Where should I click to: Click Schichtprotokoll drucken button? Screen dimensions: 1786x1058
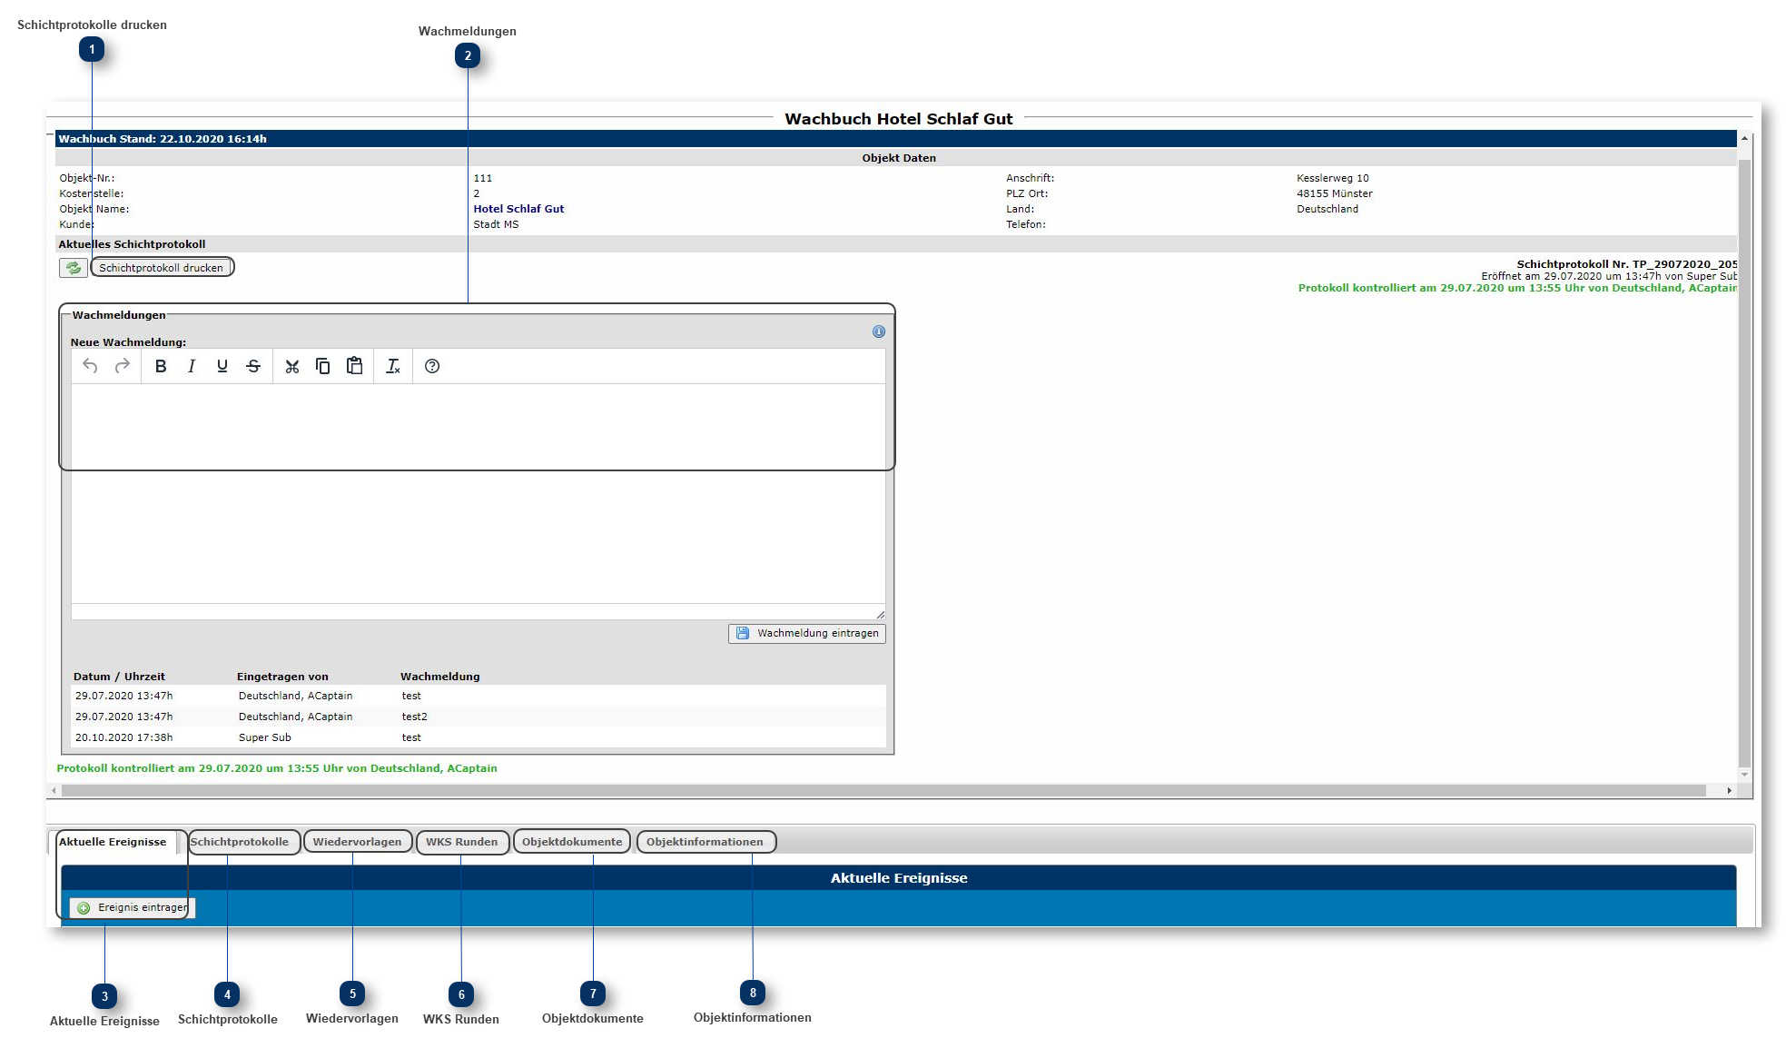(x=163, y=267)
